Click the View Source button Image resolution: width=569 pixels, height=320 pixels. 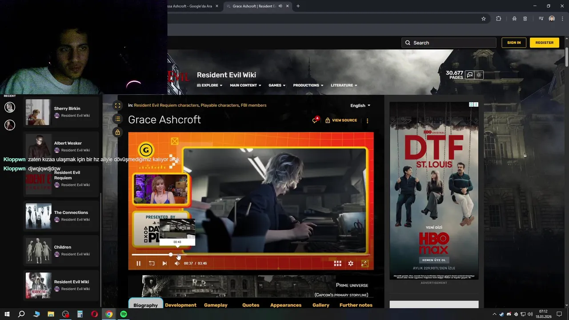341,120
